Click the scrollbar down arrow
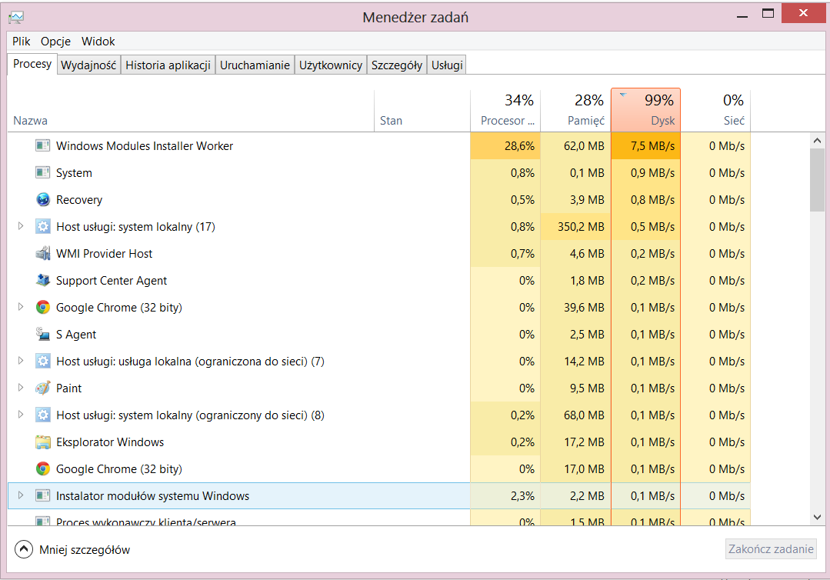The height and width of the screenshot is (580, 830). click(817, 517)
